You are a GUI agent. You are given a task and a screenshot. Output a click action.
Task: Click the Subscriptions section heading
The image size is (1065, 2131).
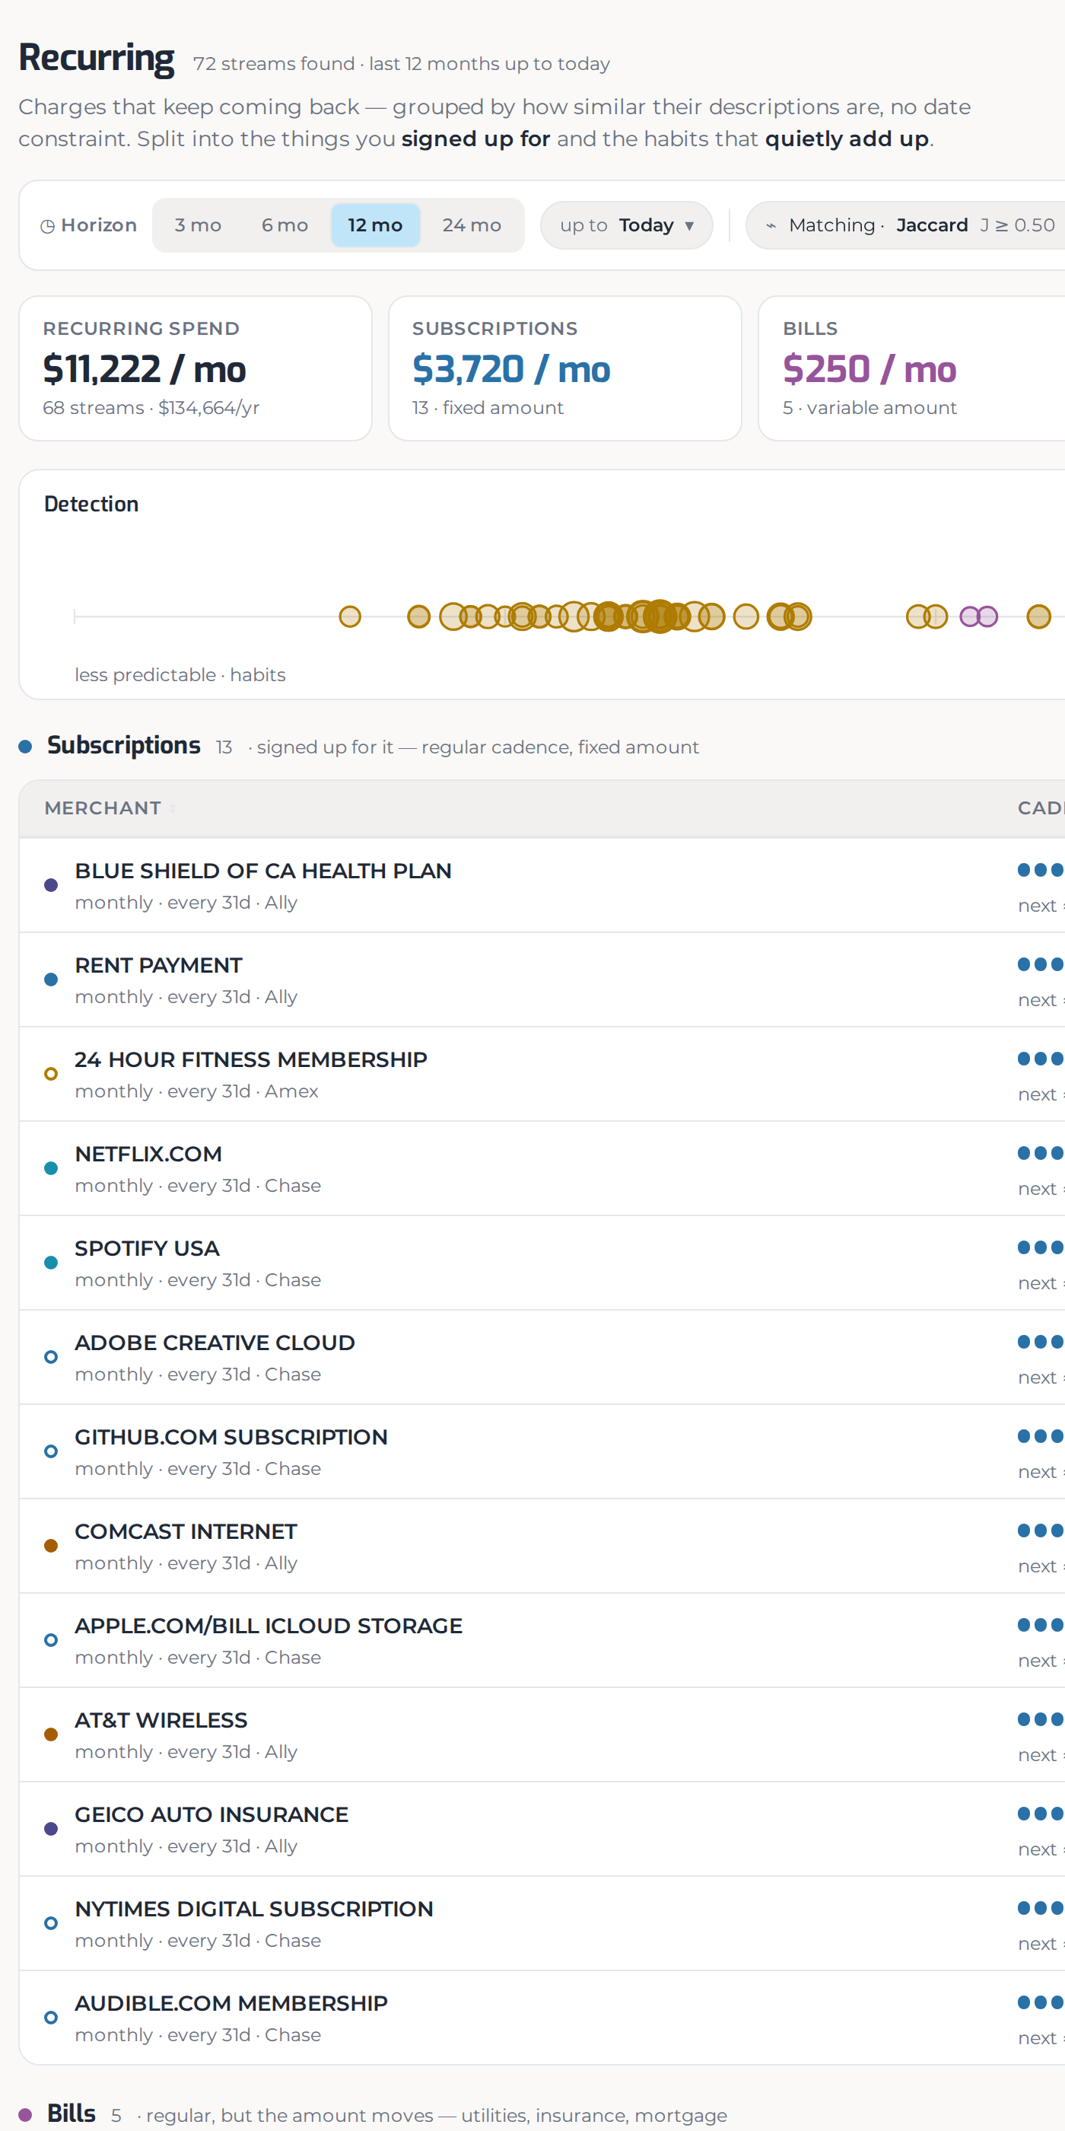pos(124,745)
